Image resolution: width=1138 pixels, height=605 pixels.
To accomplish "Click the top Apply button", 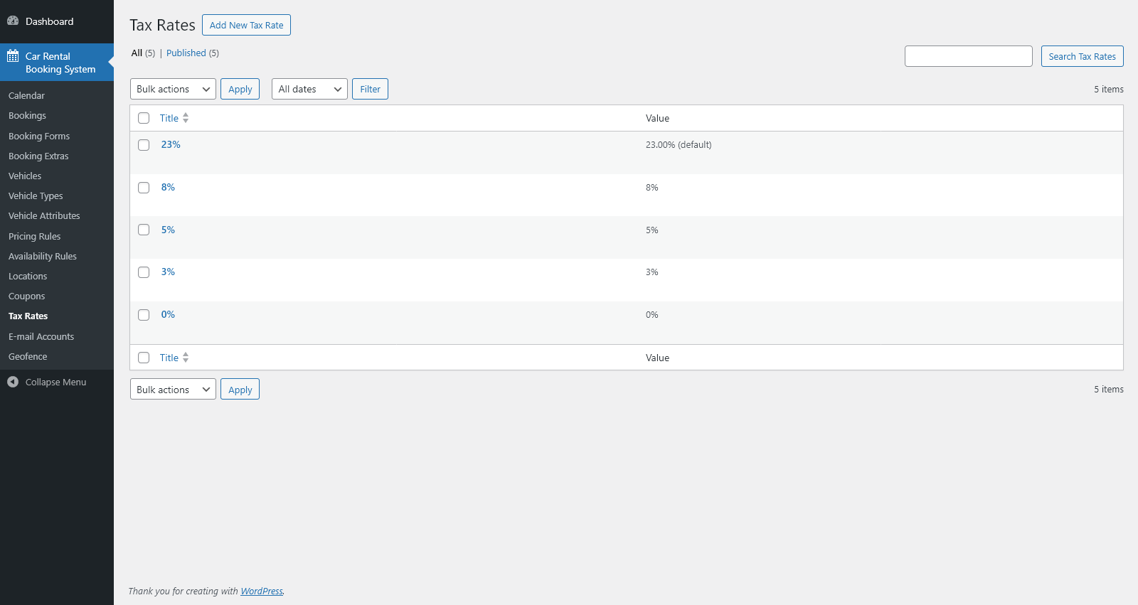I will tap(240, 89).
